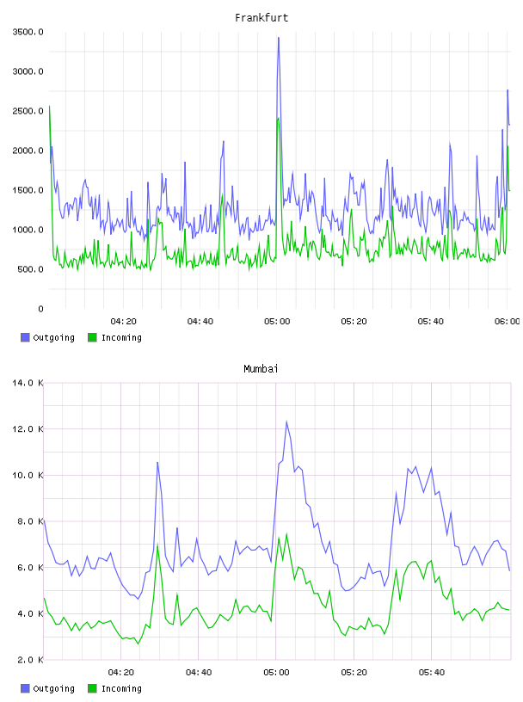Click the Frankfurt chart title
523x702 pixels.
(261, 18)
